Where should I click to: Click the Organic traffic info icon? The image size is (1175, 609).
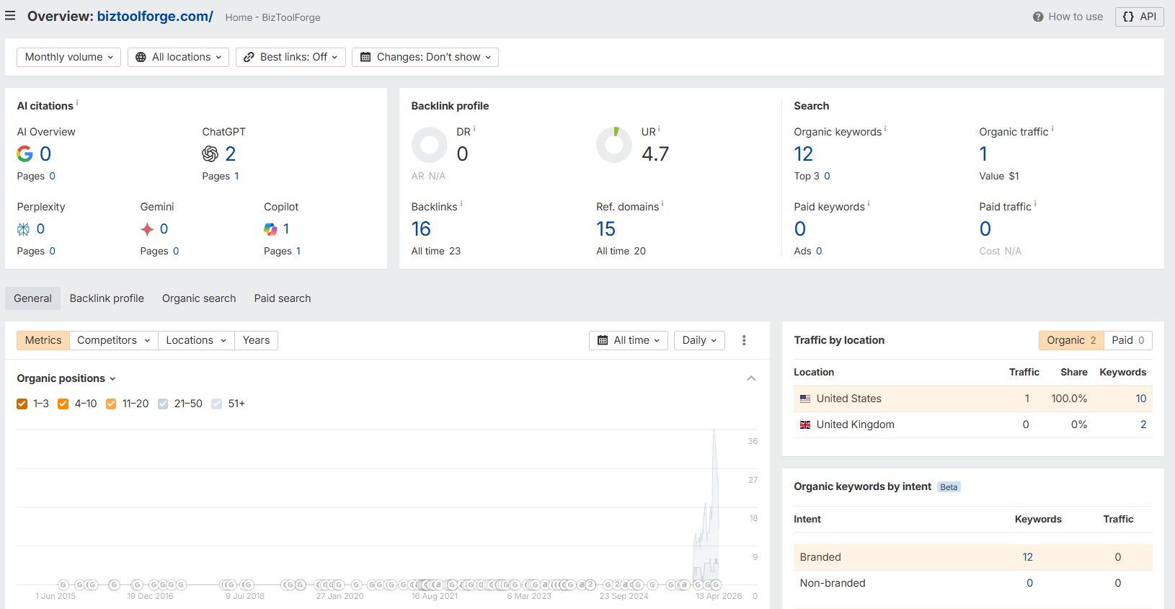tap(1052, 129)
